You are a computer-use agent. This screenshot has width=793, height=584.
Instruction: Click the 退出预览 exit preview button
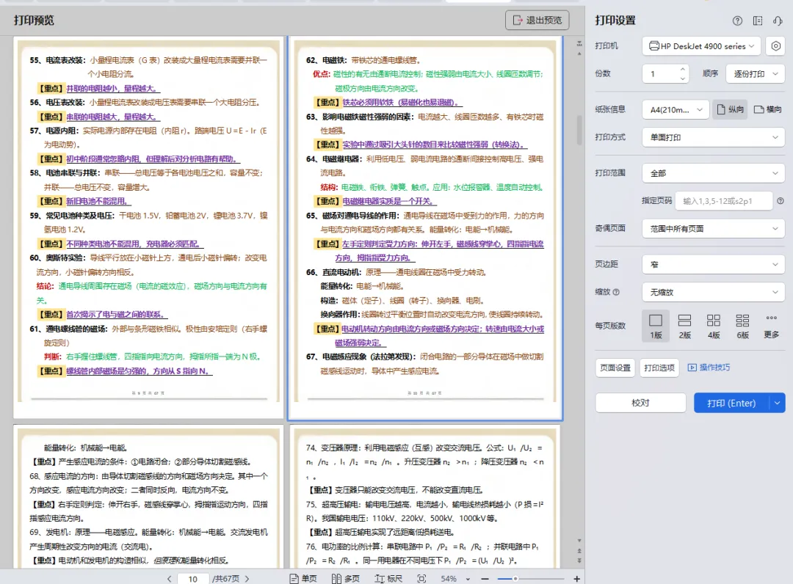tap(537, 20)
